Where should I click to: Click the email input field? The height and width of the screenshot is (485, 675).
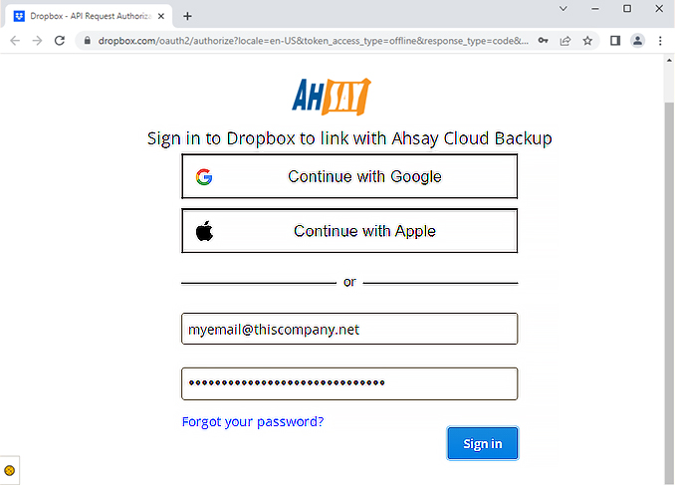tap(349, 329)
